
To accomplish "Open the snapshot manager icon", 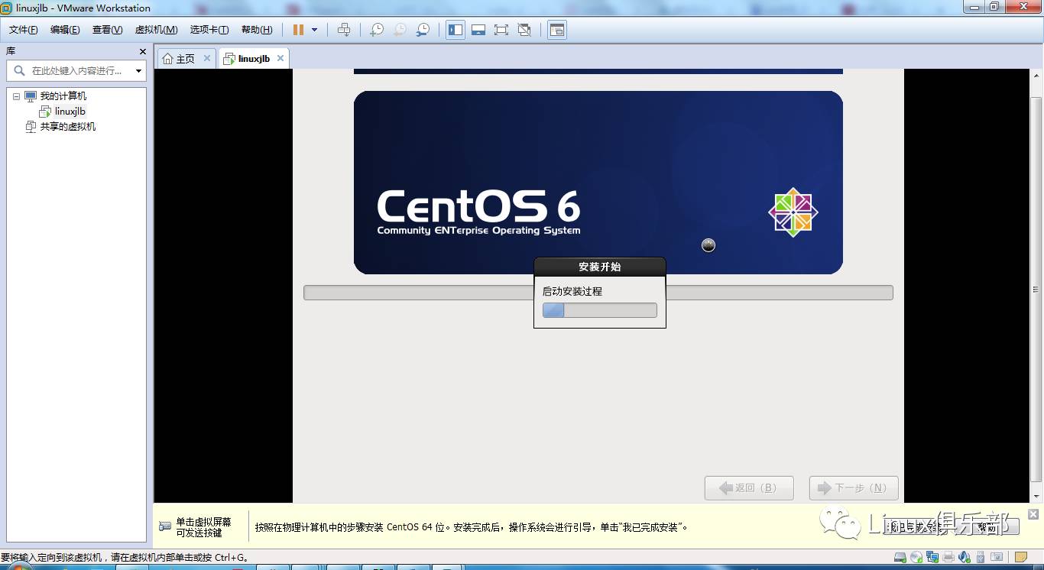I will click(x=423, y=30).
